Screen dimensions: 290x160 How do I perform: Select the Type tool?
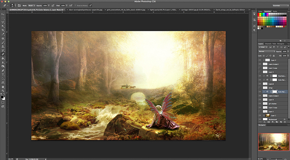tap(3, 75)
